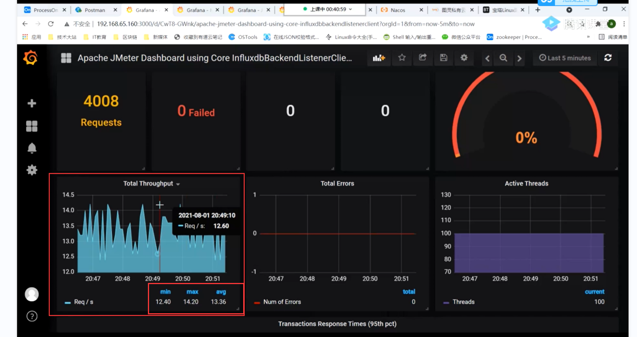The width and height of the screenshot is (637, 337).
Task: Close the Nacos browser tab
Action: coord(421,10)
